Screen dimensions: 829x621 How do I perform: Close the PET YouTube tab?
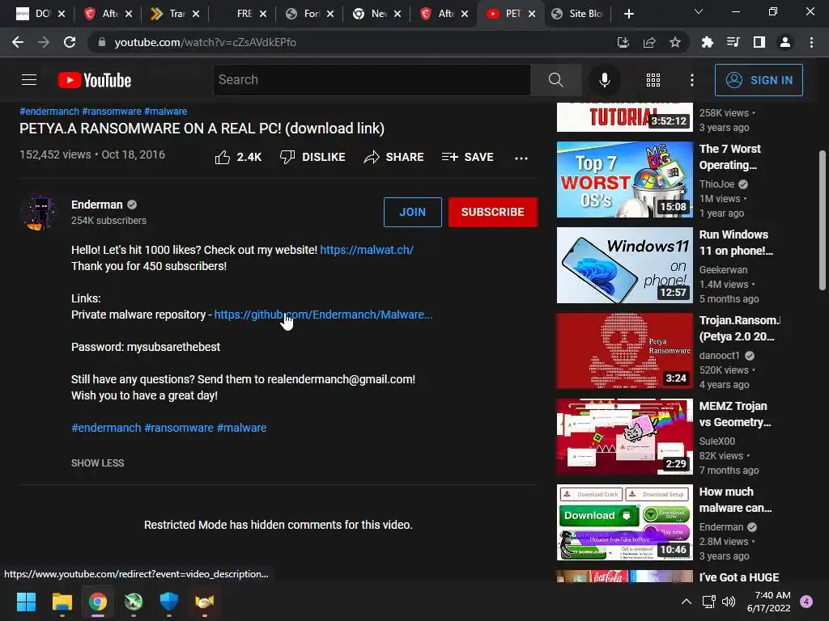click(532, 14)
